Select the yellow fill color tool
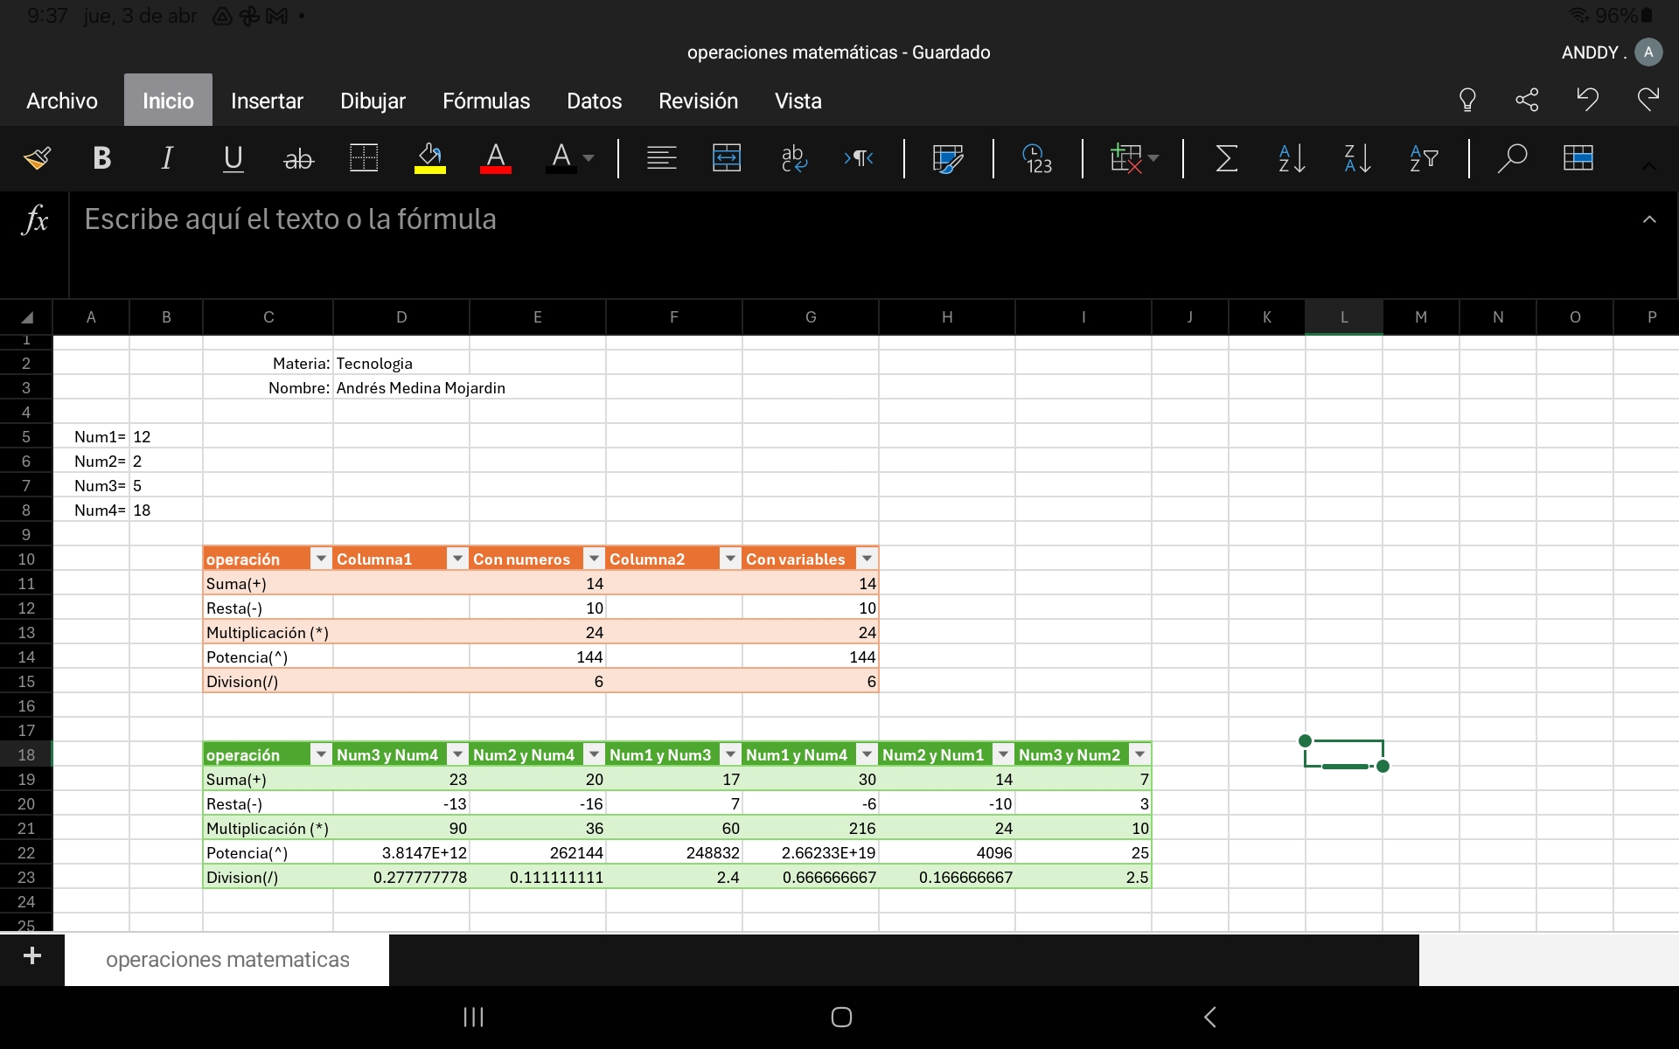The height and width of the screenshot is (1049, 1679). pyautogui.click(x=429, y=158)
